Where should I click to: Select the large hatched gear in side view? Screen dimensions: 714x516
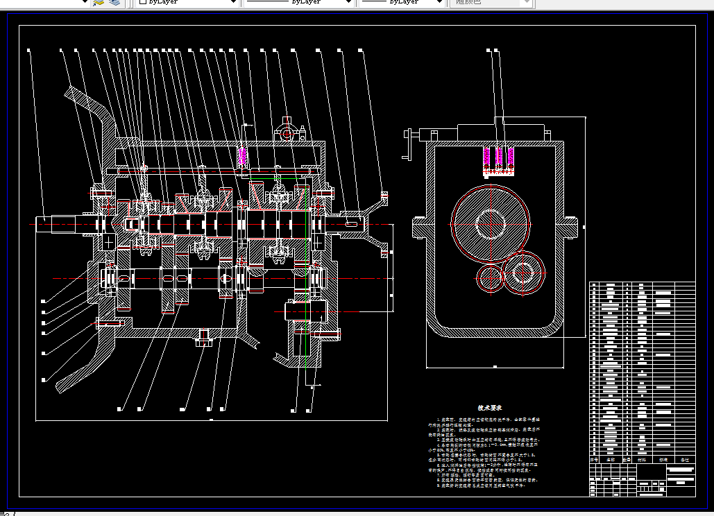click(490, 223)
